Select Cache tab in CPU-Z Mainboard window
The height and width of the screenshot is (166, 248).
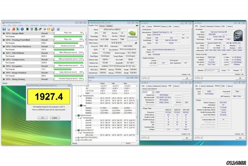pos(150,26)
